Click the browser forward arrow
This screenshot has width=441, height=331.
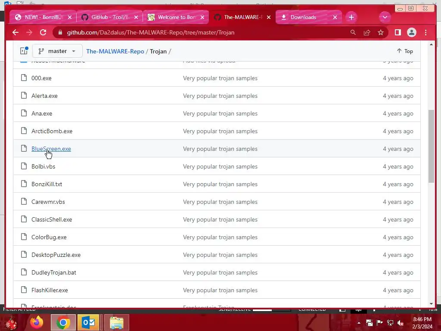point(29,32)
